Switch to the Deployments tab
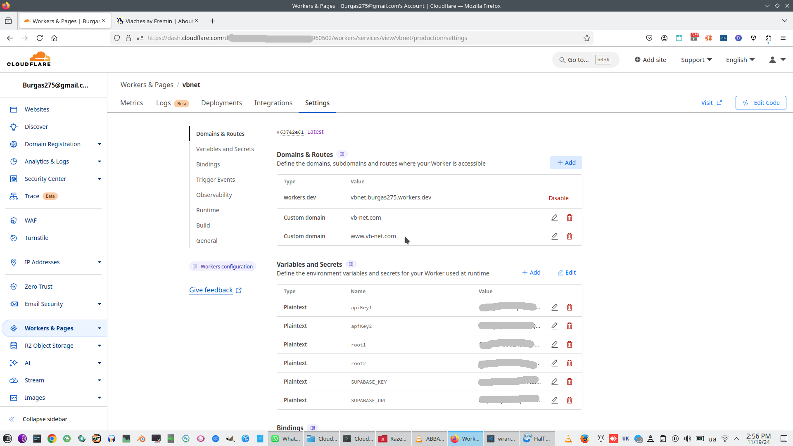This screenshot has height=446, width=793. point(221,103)
